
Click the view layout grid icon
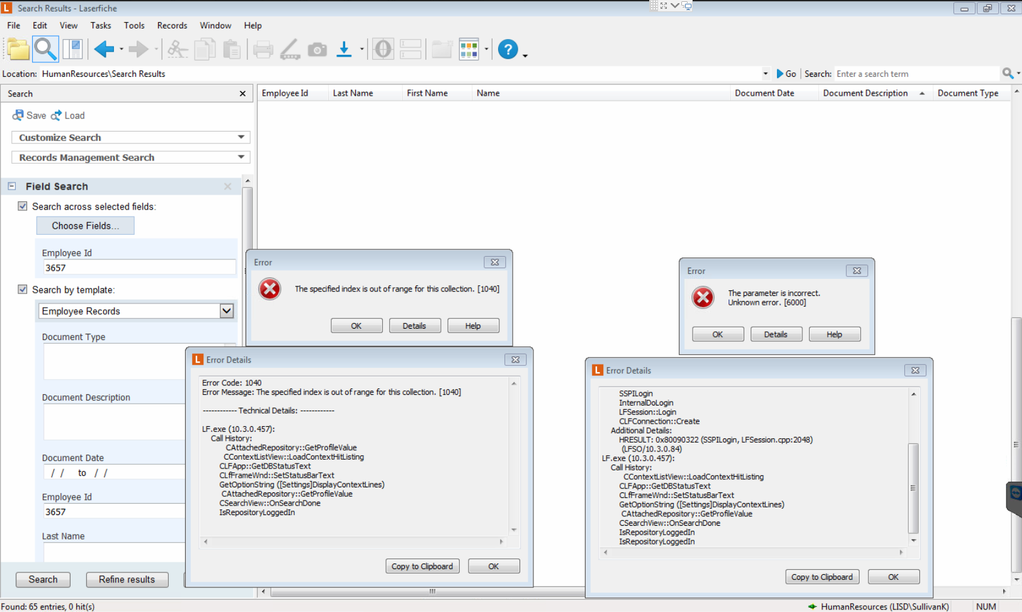point(469,49)
